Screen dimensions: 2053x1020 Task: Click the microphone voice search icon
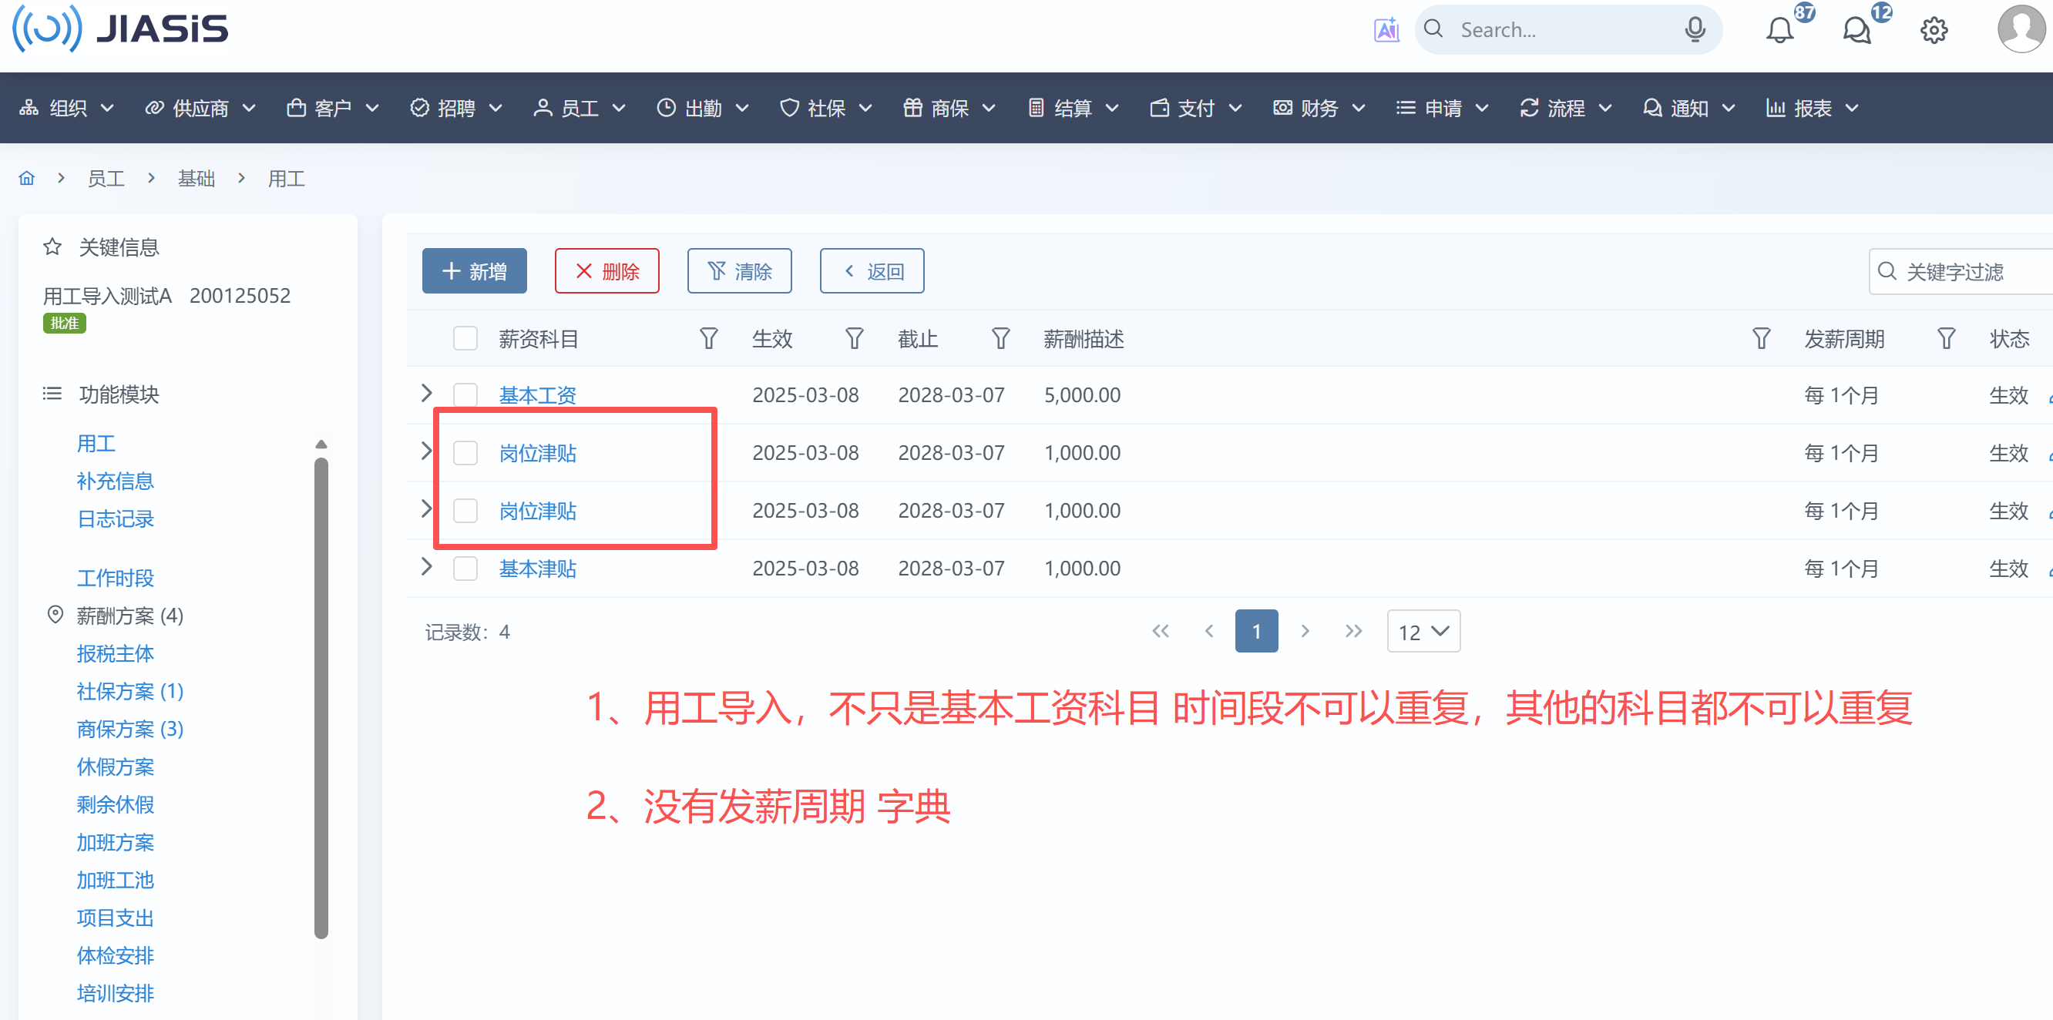[1695, 30]
